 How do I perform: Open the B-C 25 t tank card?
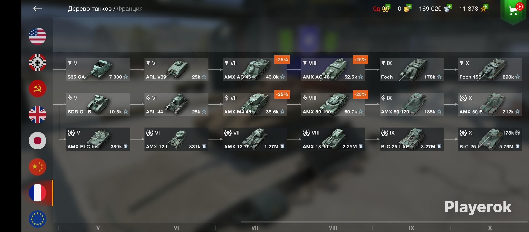[x=490, y=139]
